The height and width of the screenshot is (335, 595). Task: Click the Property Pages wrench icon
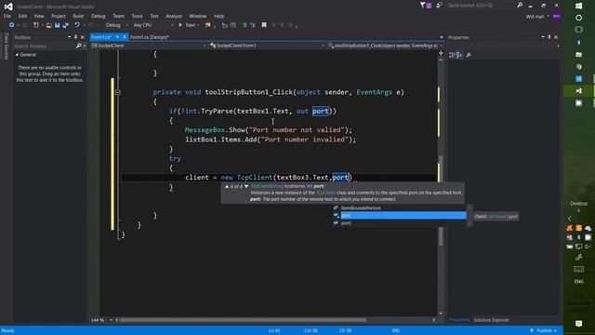[x=469, y=55]
